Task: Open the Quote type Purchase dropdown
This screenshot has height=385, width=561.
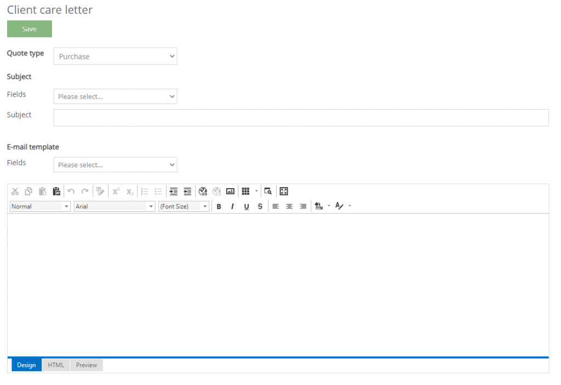Action: tap(115, 56)
